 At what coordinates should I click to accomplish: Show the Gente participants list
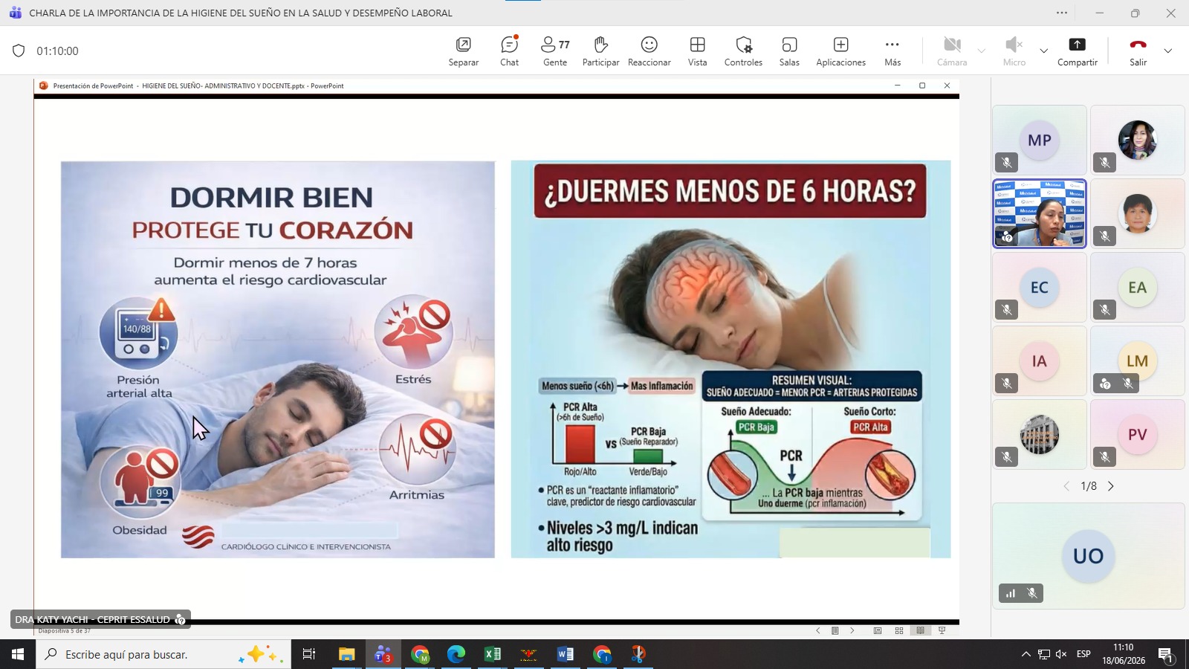(x=555, y=51)
